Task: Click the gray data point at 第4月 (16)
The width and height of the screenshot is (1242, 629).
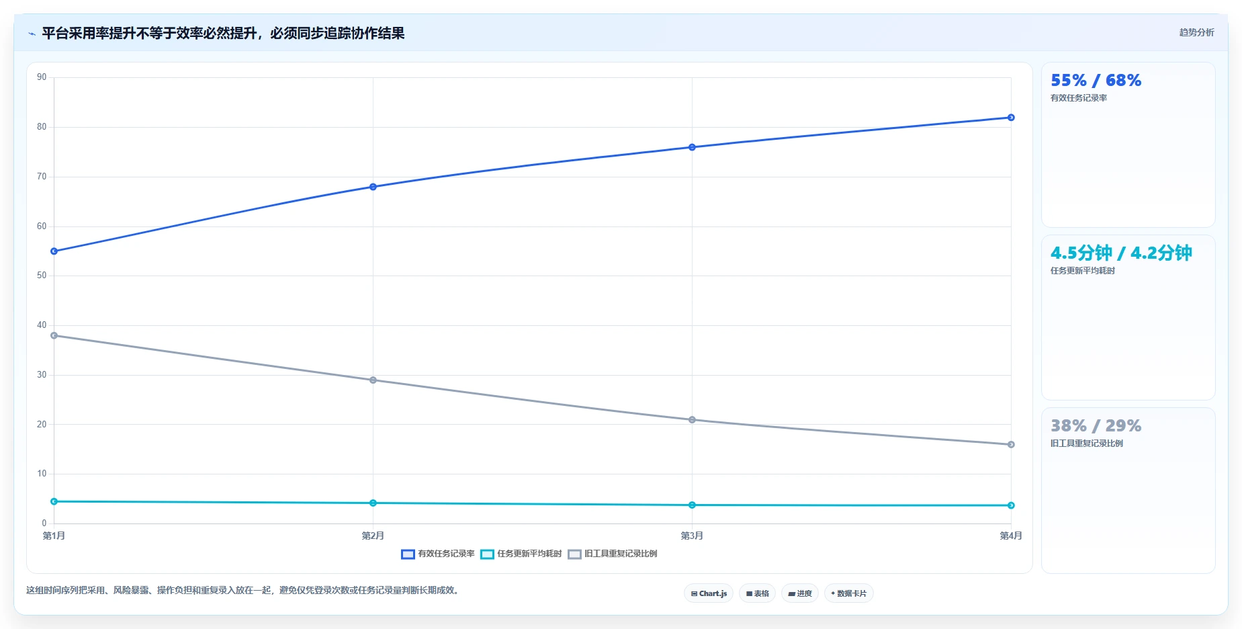Action: (1011, 444)
